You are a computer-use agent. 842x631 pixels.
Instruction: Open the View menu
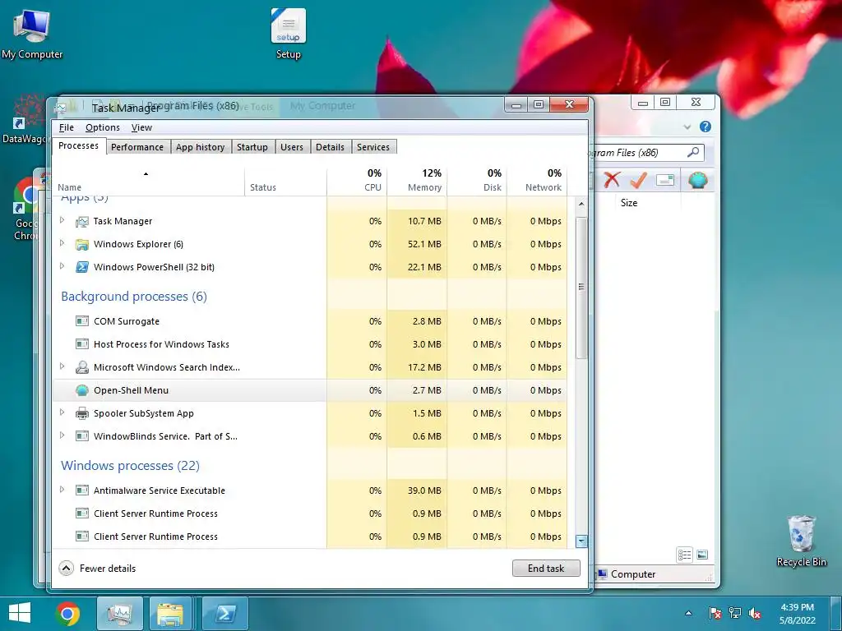click(141, 127)
